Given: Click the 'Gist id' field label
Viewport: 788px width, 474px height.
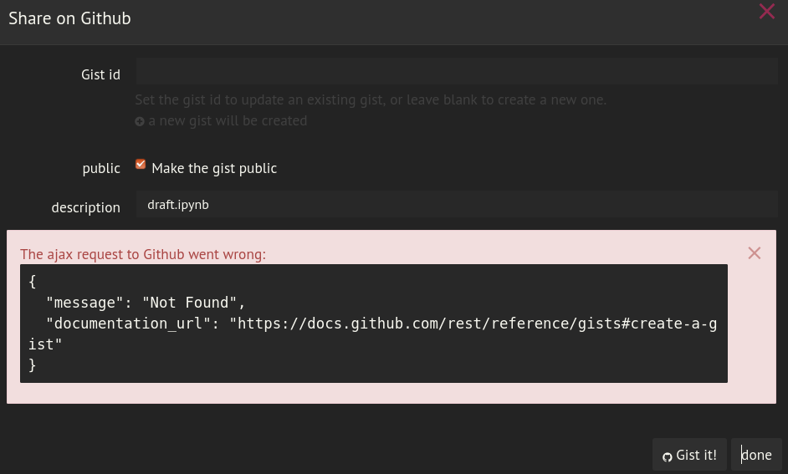Looking at the screenshot, I should pyautogui.click(x=100, y=74).
